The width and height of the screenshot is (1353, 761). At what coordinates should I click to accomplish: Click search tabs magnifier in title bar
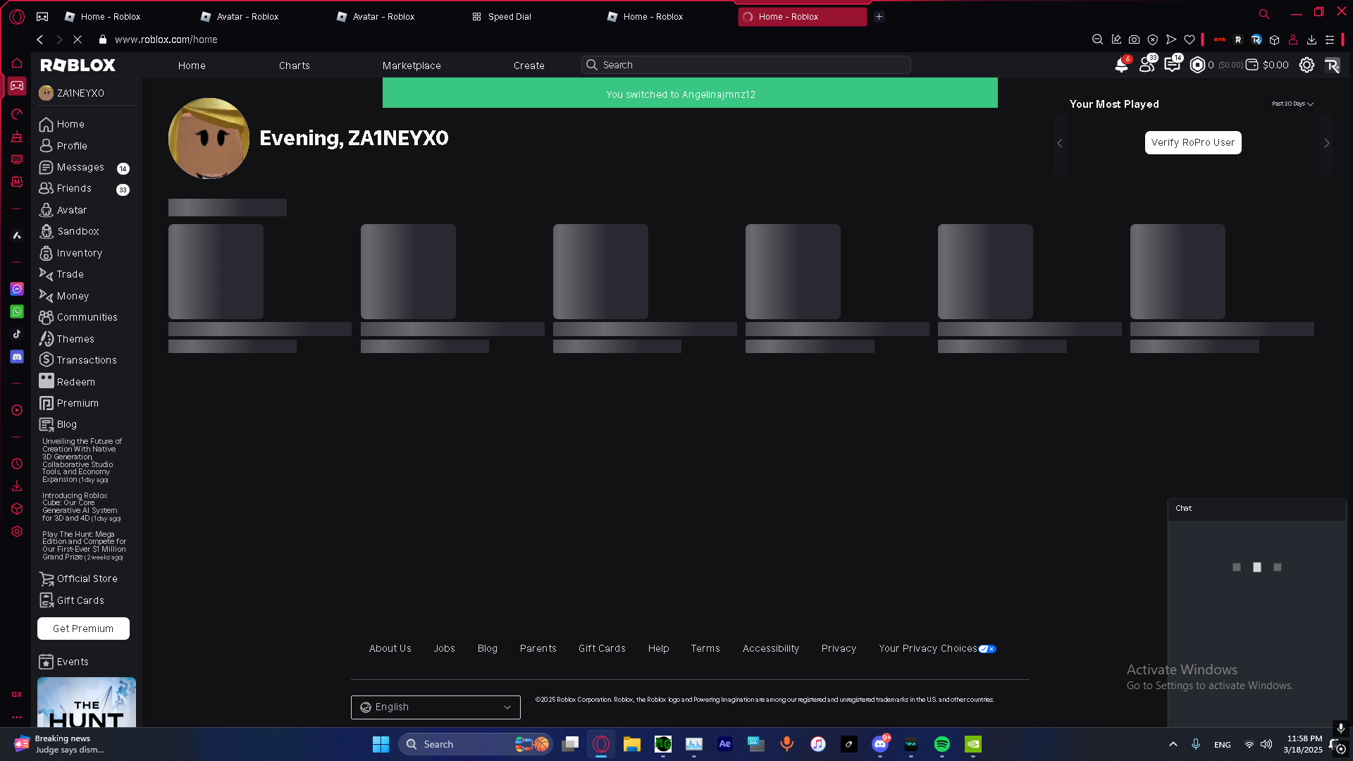point(1264,14)
